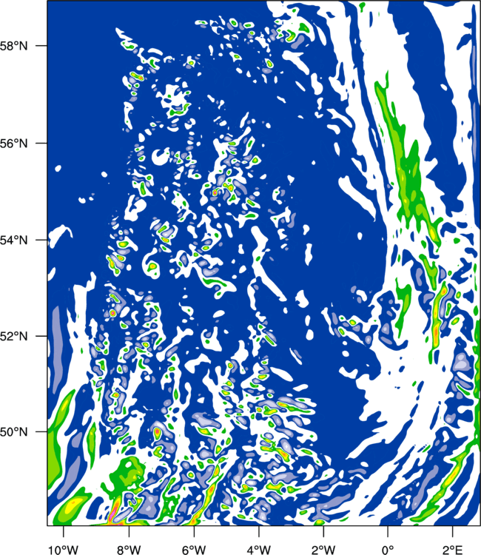Click the 2°E longitude label

click(453, 550)
